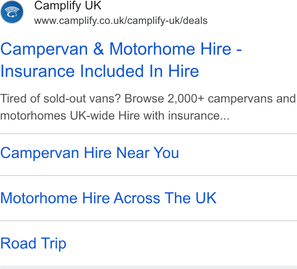Viewport: 297px width, 269px height.
Task: Tap the blue Camplify favicon beside the URL
Action: coord(12,12)
